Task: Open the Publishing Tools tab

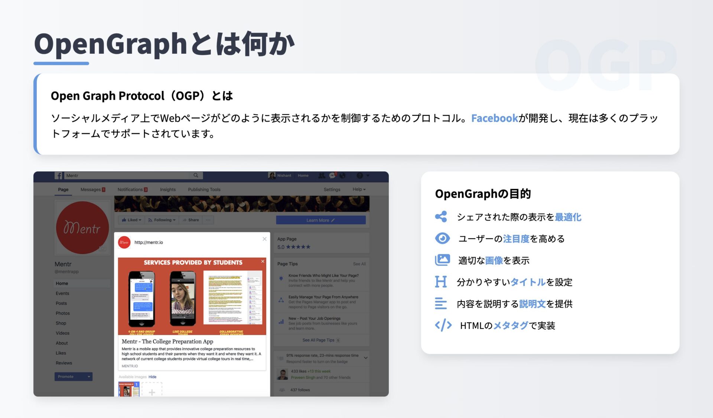Action: tap(204, 189)
